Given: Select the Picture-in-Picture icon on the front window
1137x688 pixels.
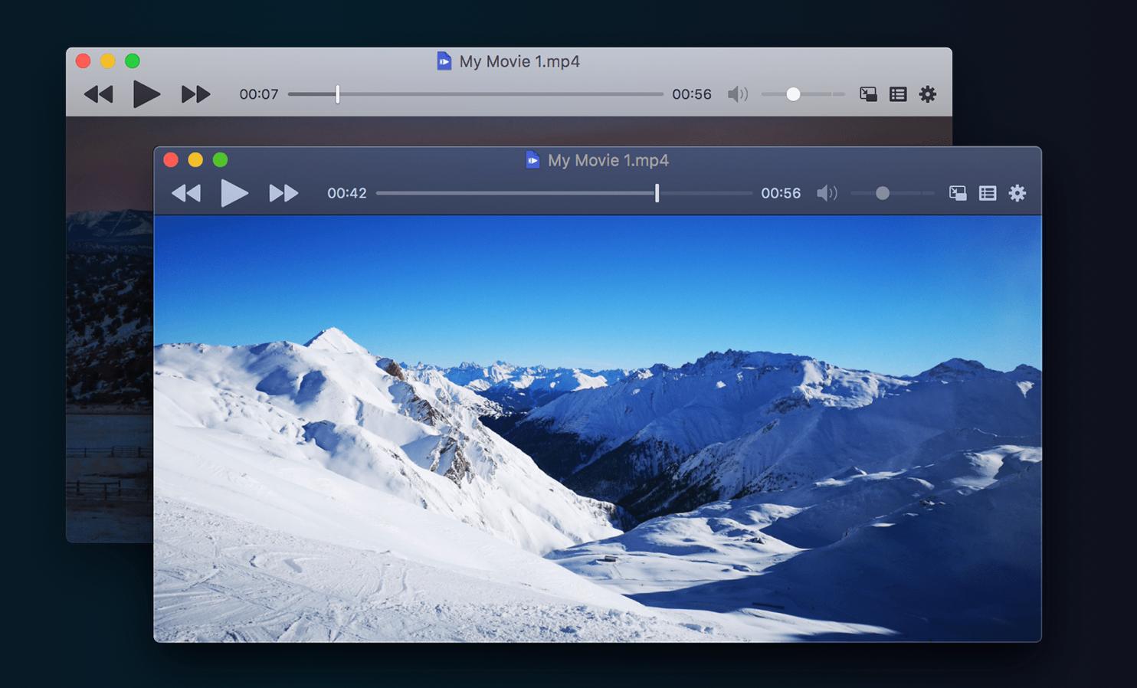Looking at the screenshot, I should 958,193.
